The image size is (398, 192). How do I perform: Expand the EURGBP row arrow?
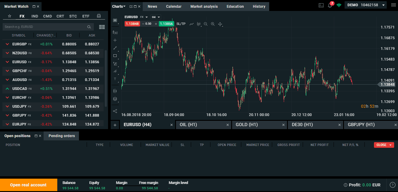coord(7,44)
